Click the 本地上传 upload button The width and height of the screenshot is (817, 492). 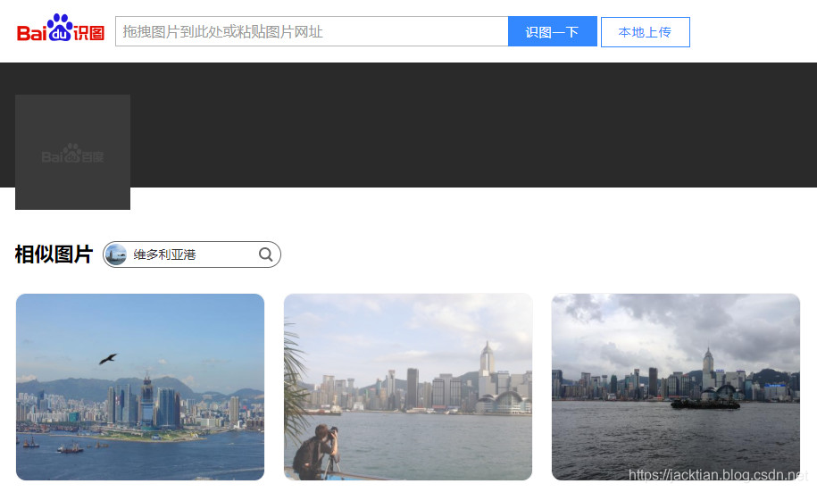(645, 32)
